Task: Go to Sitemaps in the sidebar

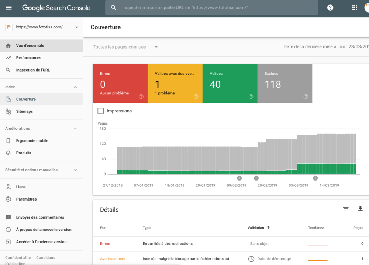Action: [24, 111]
